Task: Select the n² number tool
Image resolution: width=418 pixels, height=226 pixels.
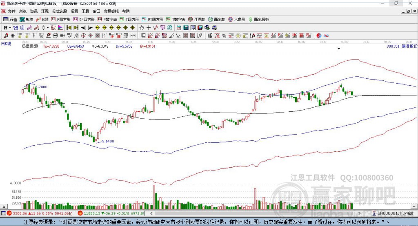Action: coord(69,36)
